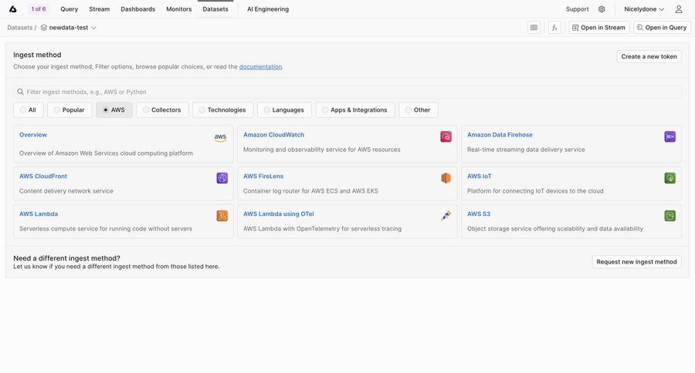695x373 pixels.
Task: Open the documentation link
Action: point(261,67)
